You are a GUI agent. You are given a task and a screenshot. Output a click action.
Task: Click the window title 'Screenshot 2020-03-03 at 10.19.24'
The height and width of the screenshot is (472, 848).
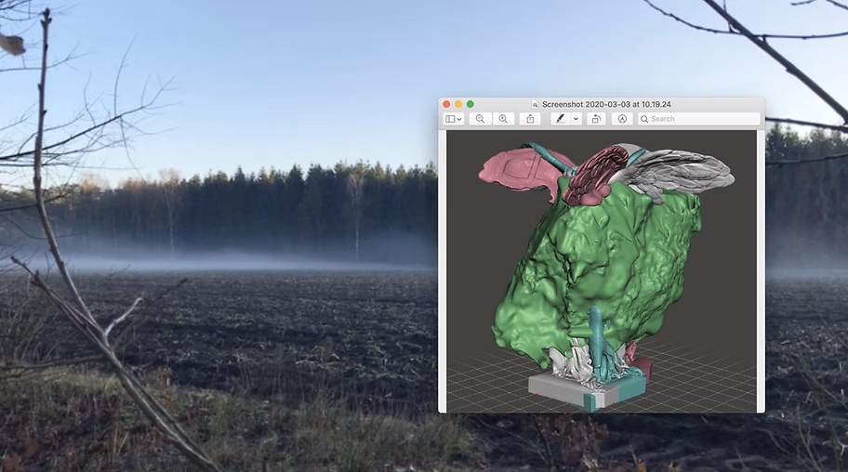[x=606, y=104]
